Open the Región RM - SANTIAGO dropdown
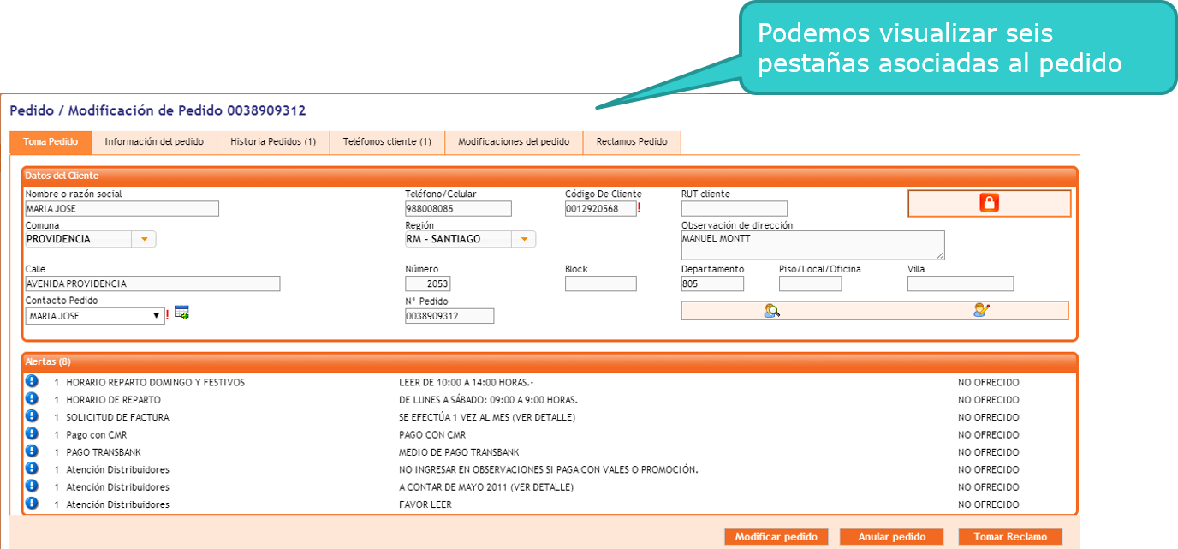 click(523, 239)
